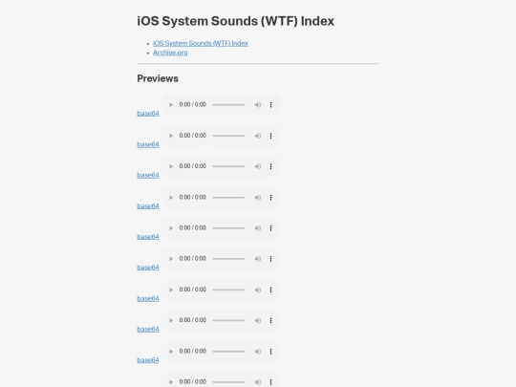The image size is (516, 387).
Task: Play the first audio preview
Action: pyautogui.click(x=171, y=105)
